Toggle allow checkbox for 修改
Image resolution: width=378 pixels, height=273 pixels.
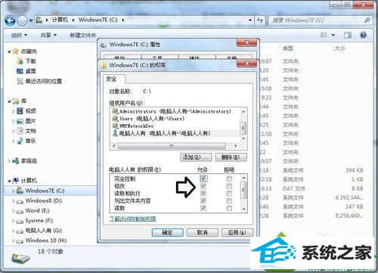point(203,186)
